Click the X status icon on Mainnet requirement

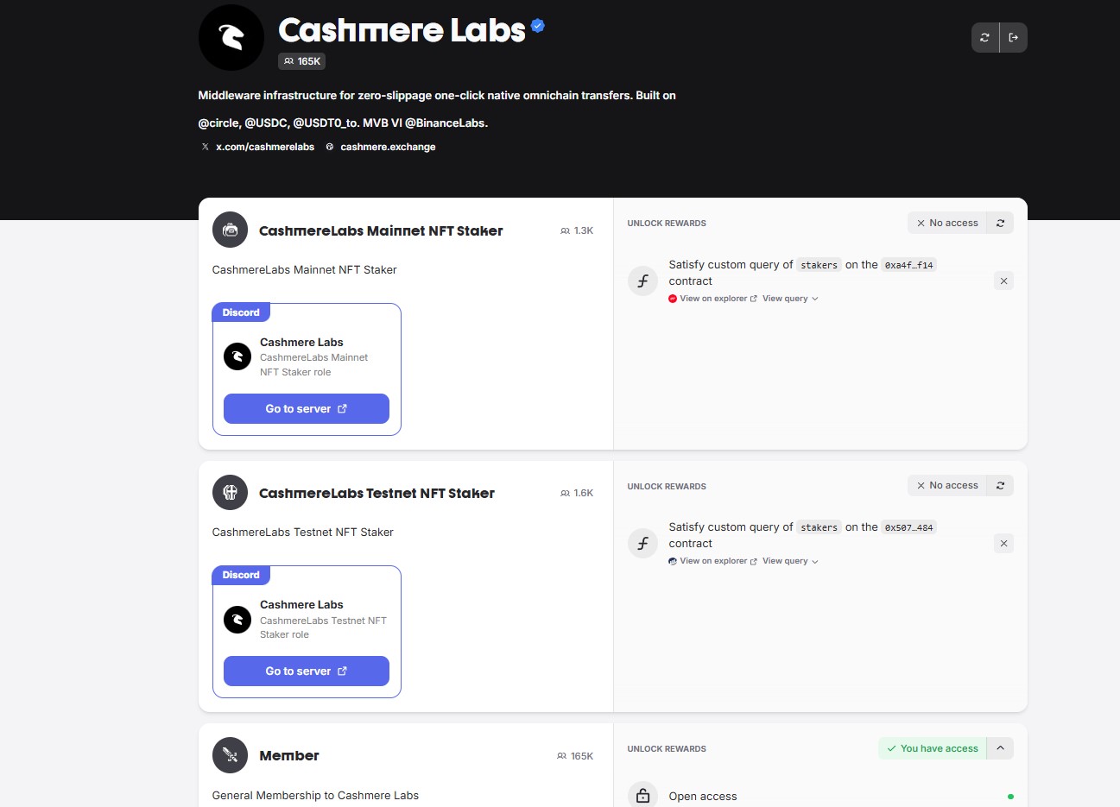[1003, 281]
